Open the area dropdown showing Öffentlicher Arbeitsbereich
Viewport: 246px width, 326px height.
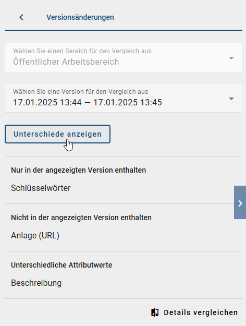124,57
